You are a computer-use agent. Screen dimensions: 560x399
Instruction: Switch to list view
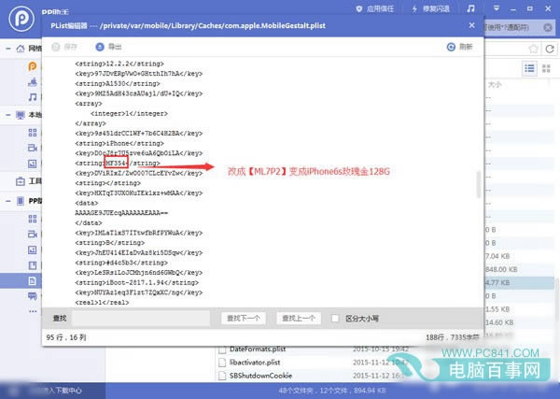pyautogui.click(x=529, y=68)
